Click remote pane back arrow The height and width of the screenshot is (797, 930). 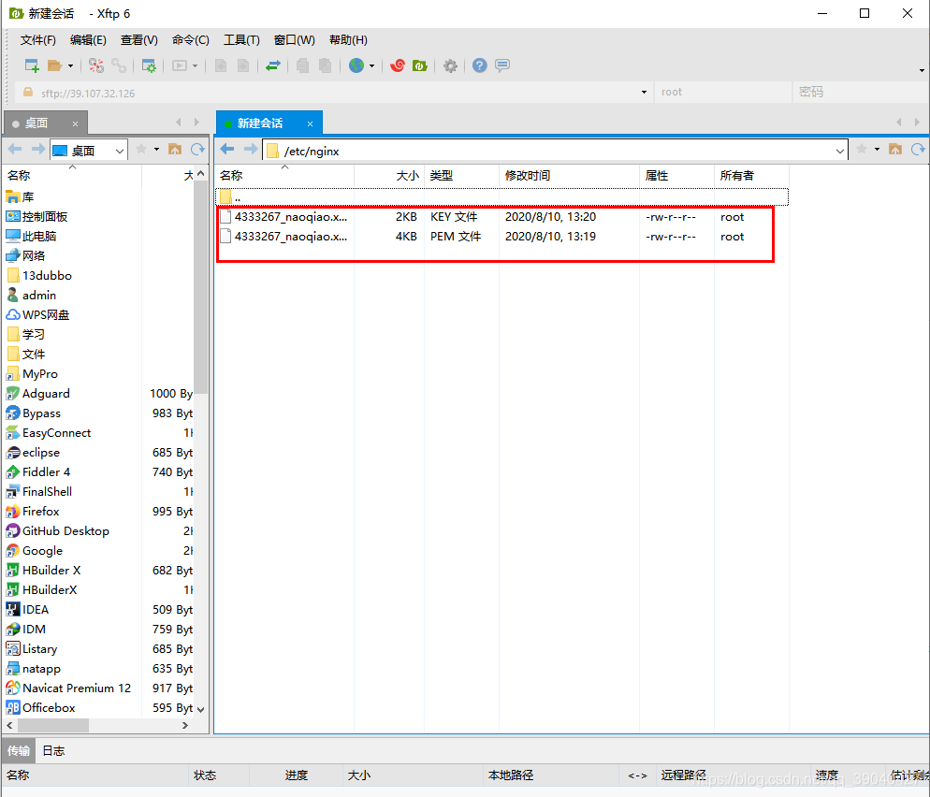click(x=227, y=149)
